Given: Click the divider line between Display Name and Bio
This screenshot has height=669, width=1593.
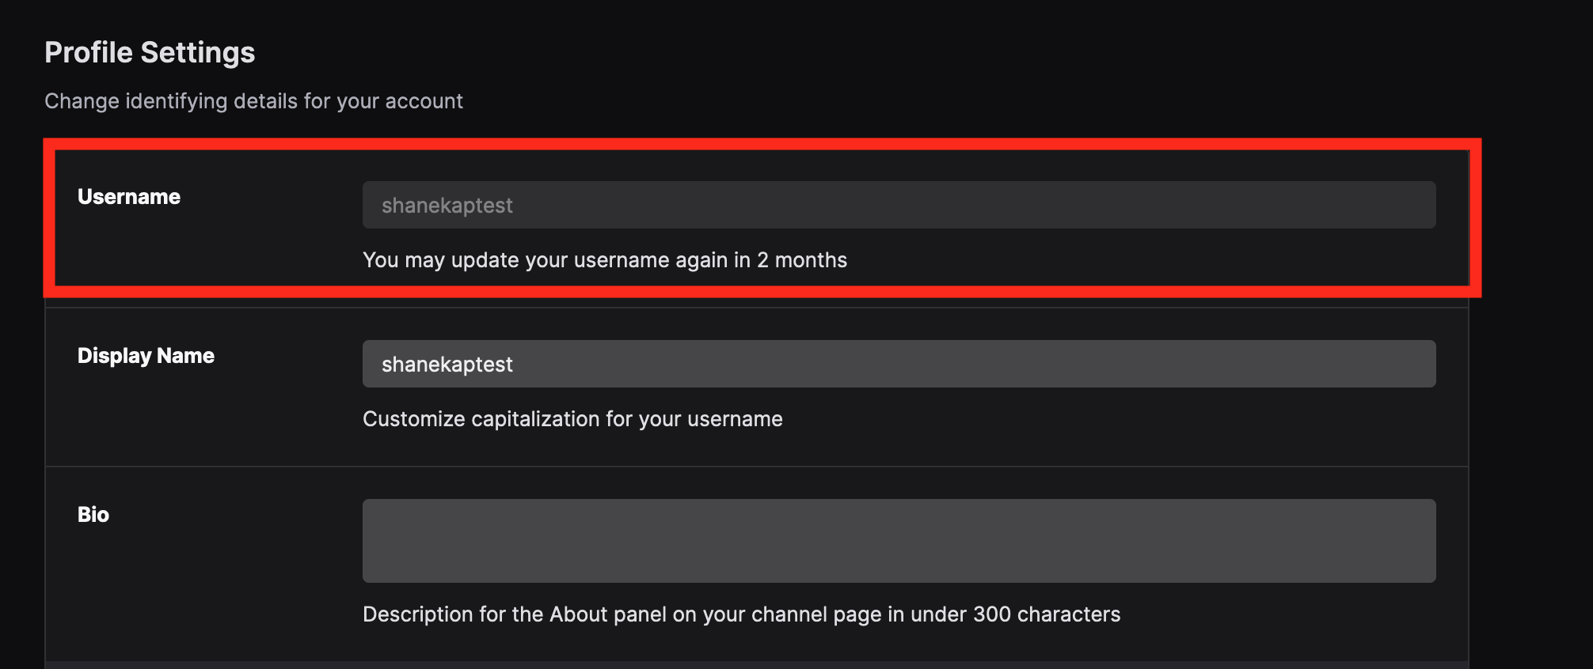Looking at the screenshot, I should coord(756,467).
